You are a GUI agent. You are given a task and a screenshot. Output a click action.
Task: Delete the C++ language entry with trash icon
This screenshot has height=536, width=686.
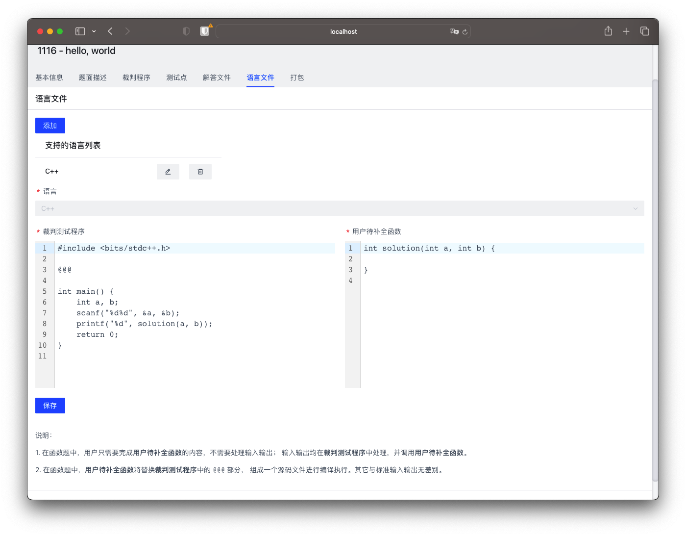tap(200, 172)
